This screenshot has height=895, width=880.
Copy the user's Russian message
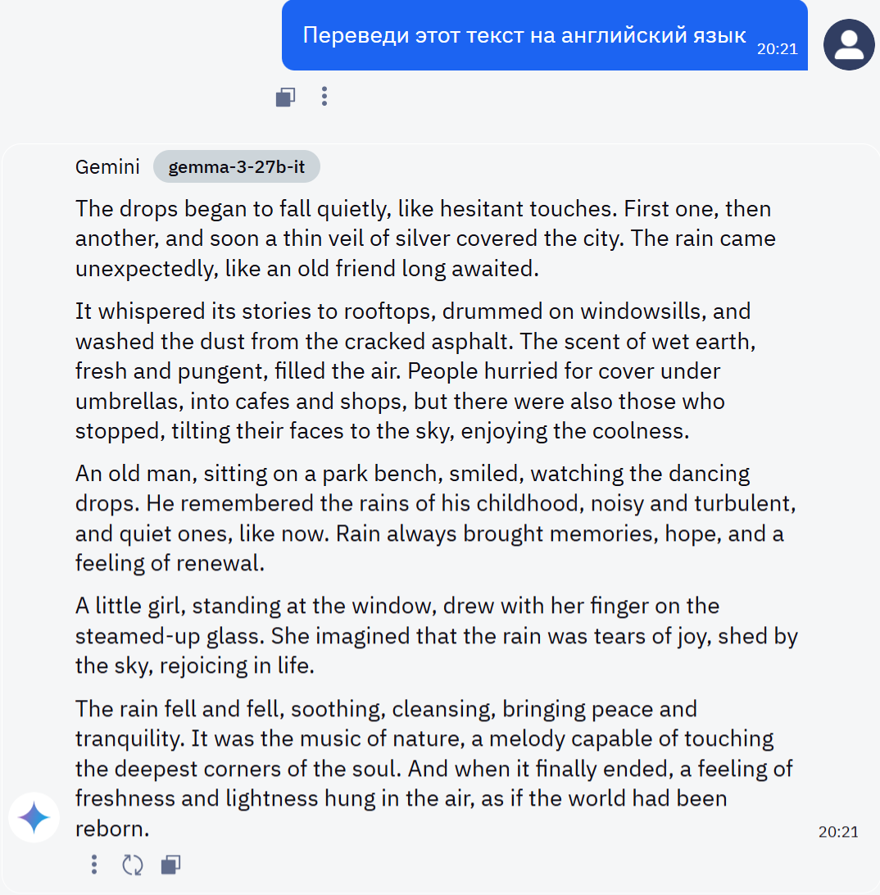pos(285,98)
